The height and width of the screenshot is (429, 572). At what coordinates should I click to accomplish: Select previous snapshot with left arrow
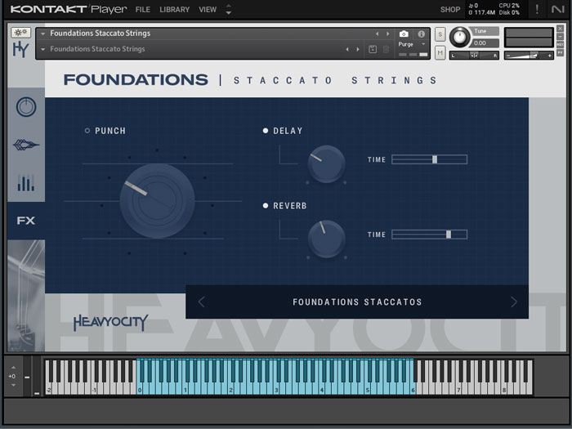click(347, 49)
